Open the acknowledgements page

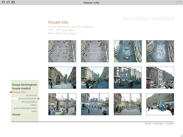25,108
